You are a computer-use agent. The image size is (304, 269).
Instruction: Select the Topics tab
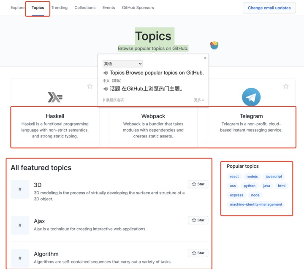click(38, 8)
